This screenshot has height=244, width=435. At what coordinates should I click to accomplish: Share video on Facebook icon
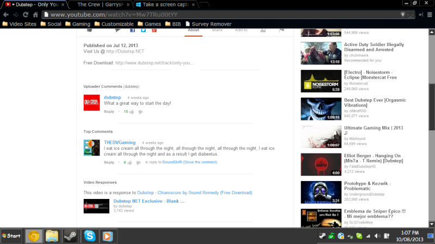[132, 30]
